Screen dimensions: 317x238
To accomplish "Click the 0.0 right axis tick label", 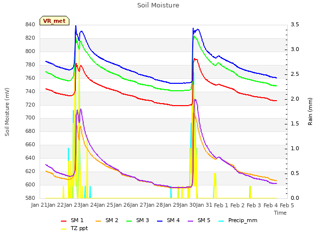I will [295, 198].
